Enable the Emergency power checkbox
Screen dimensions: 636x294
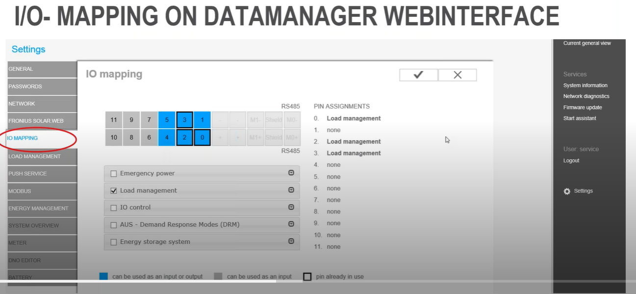(x=114, y=174)
